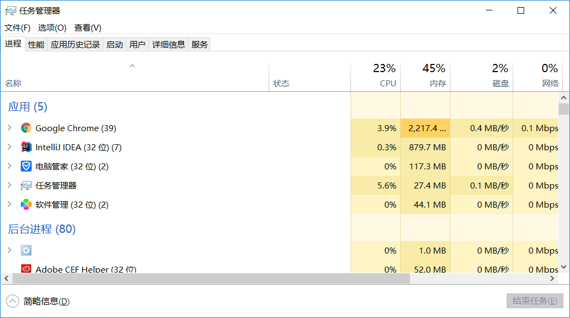Click the Adobe CEF Helper icon
The image size is (570, 318).
[x=26, y=269]
